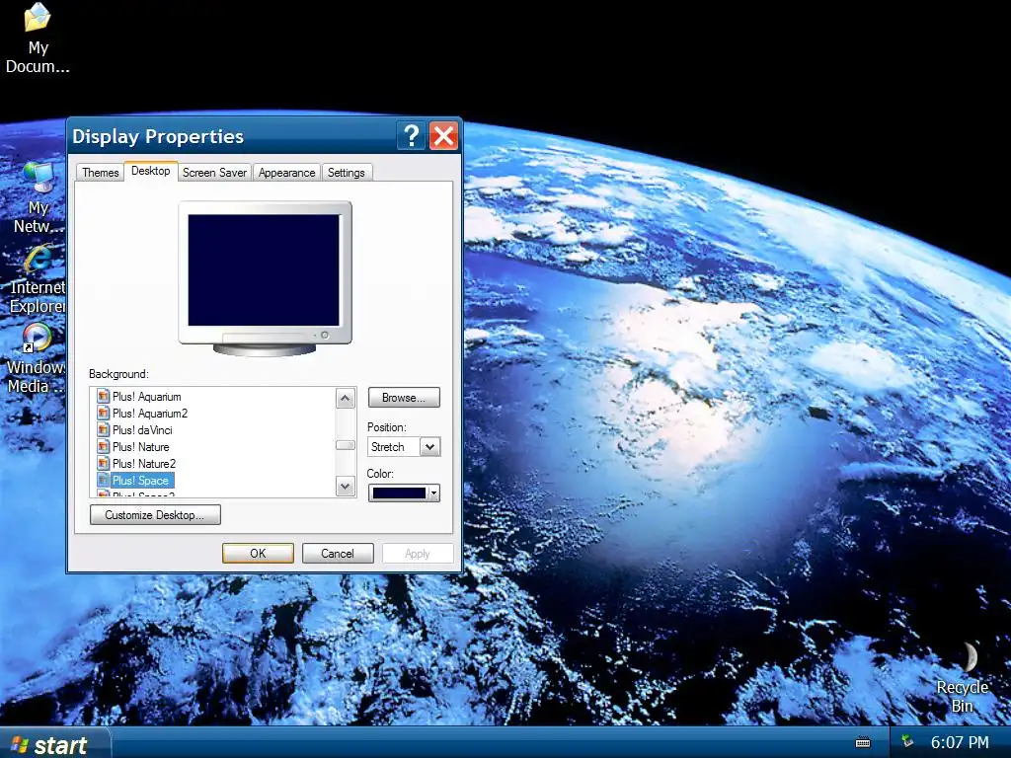Select "Plus! Aquarium" in background list
This screenshot has height=758, width=1011.
coord(146,397)
